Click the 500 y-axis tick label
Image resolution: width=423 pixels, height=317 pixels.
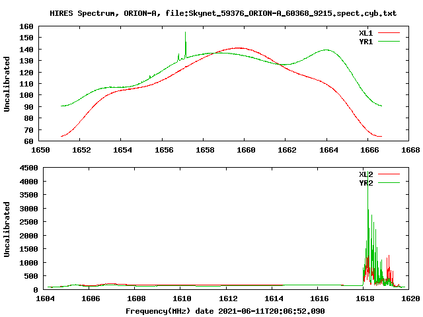click(x=31, y=277)
